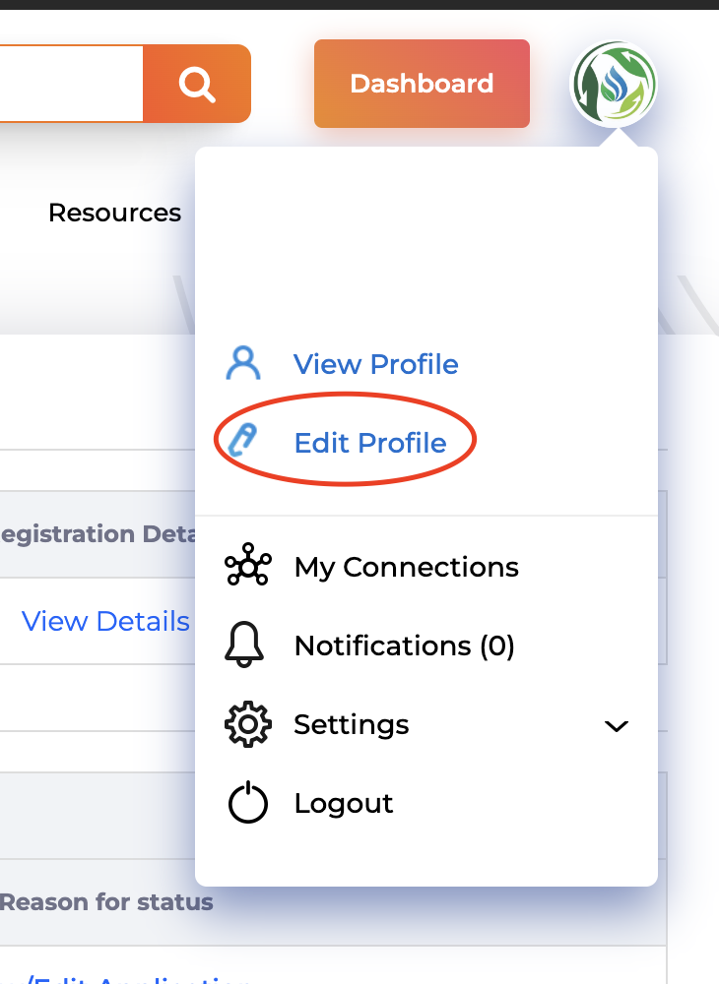
Task: Click the My Connections network icon
Action: click(x=247, y=567)
